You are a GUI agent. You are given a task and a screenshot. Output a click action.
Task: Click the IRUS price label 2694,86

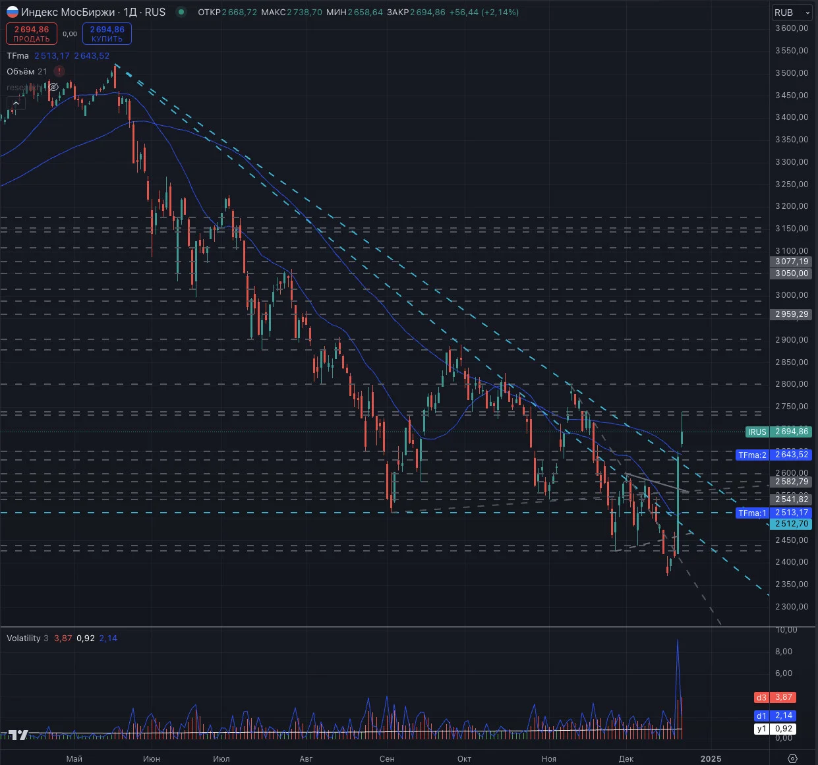tap(778, 432)
